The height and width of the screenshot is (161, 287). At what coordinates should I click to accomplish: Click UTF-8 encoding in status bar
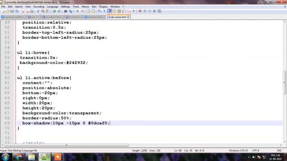point(256,151)
